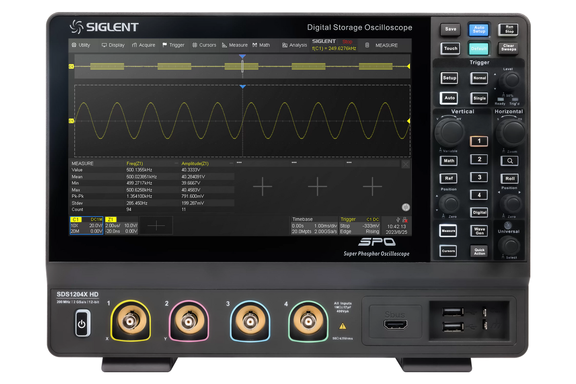The image size is (576, 384).
Task: Open the Trigger descriptor box showing Edge Rising
Action: [359, 225]
